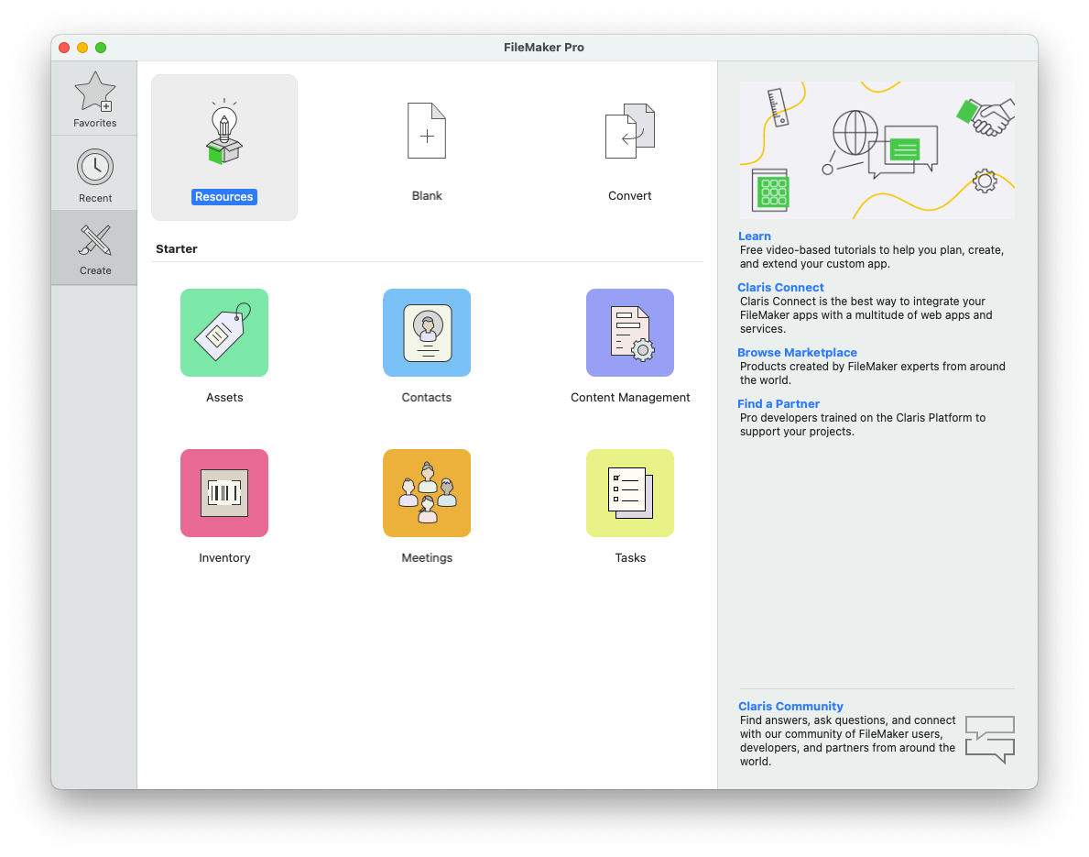Follow the Claris Connect link
This screenshot has width=1089, height=857.
[780, 287]
